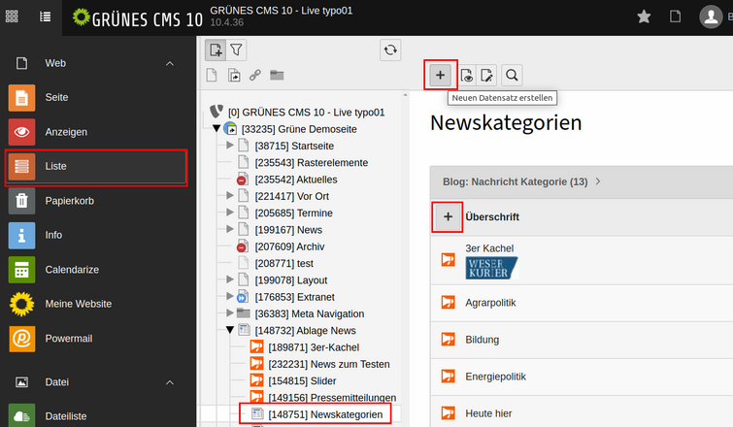Viewport: 733px width, 427px height.
Task: Click the GRÜNES CMS 10 sunflower logo
Action: (x=138, y=17)
